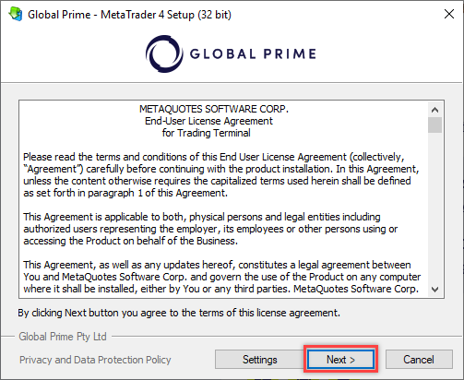
Task: Click Next to accept the license
Action: 340,359
